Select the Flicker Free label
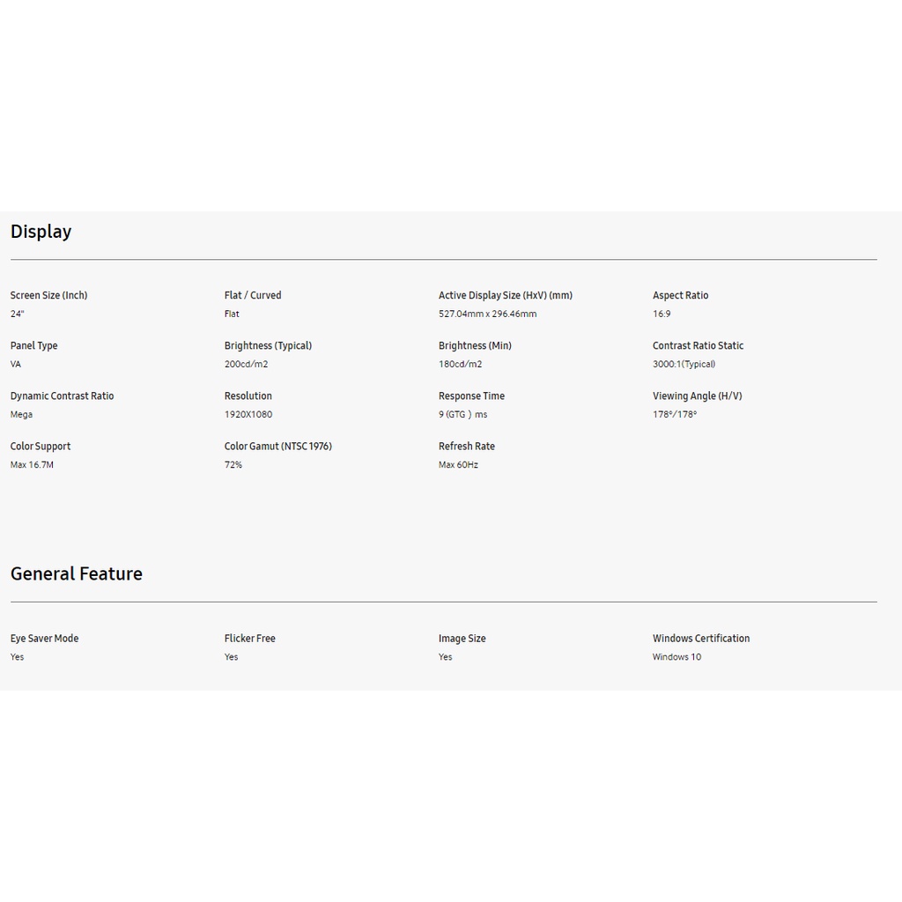 [250, 639]
